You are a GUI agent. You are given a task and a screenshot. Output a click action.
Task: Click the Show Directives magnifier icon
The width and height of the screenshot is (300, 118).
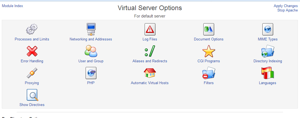32,95
